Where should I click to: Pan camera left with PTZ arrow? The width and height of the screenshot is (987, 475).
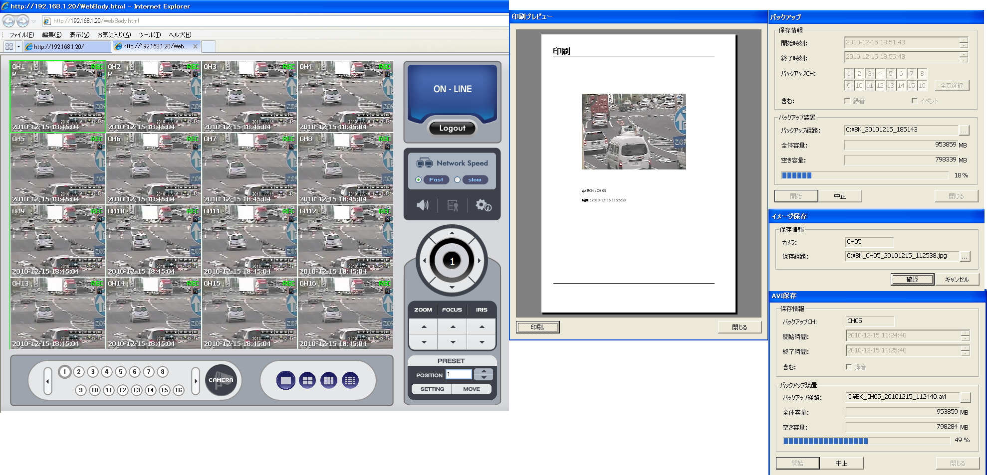[425, 260]
